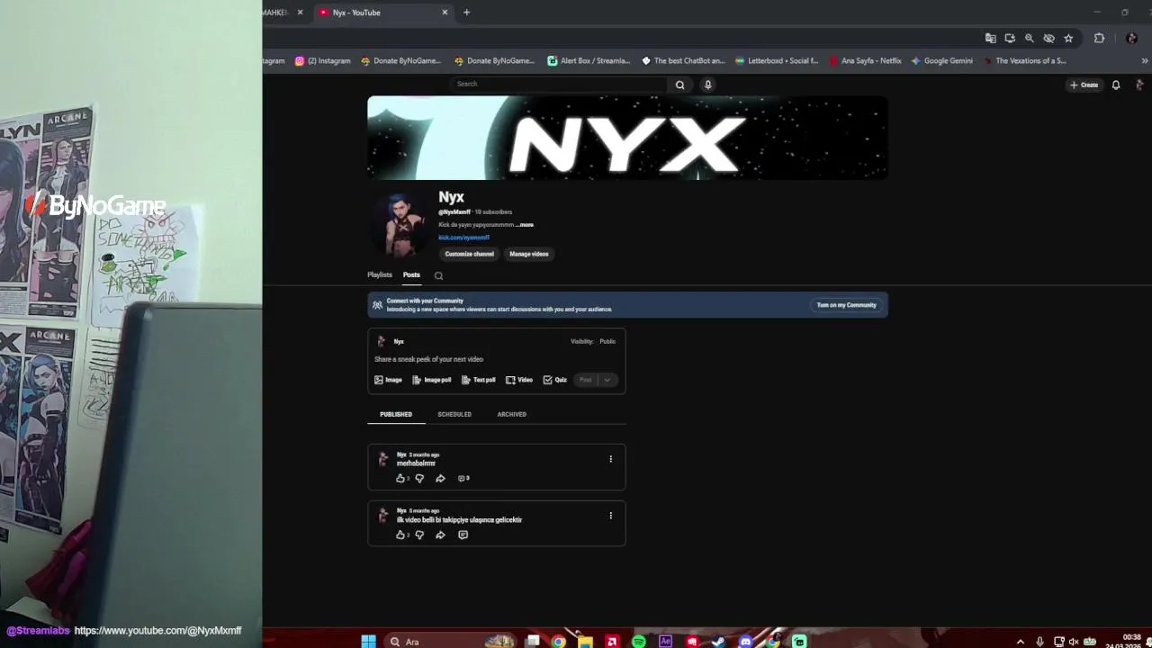Dislike the 'merhabalrrrrr' post
1152x648 pixels.
click(x=419, y=479)
